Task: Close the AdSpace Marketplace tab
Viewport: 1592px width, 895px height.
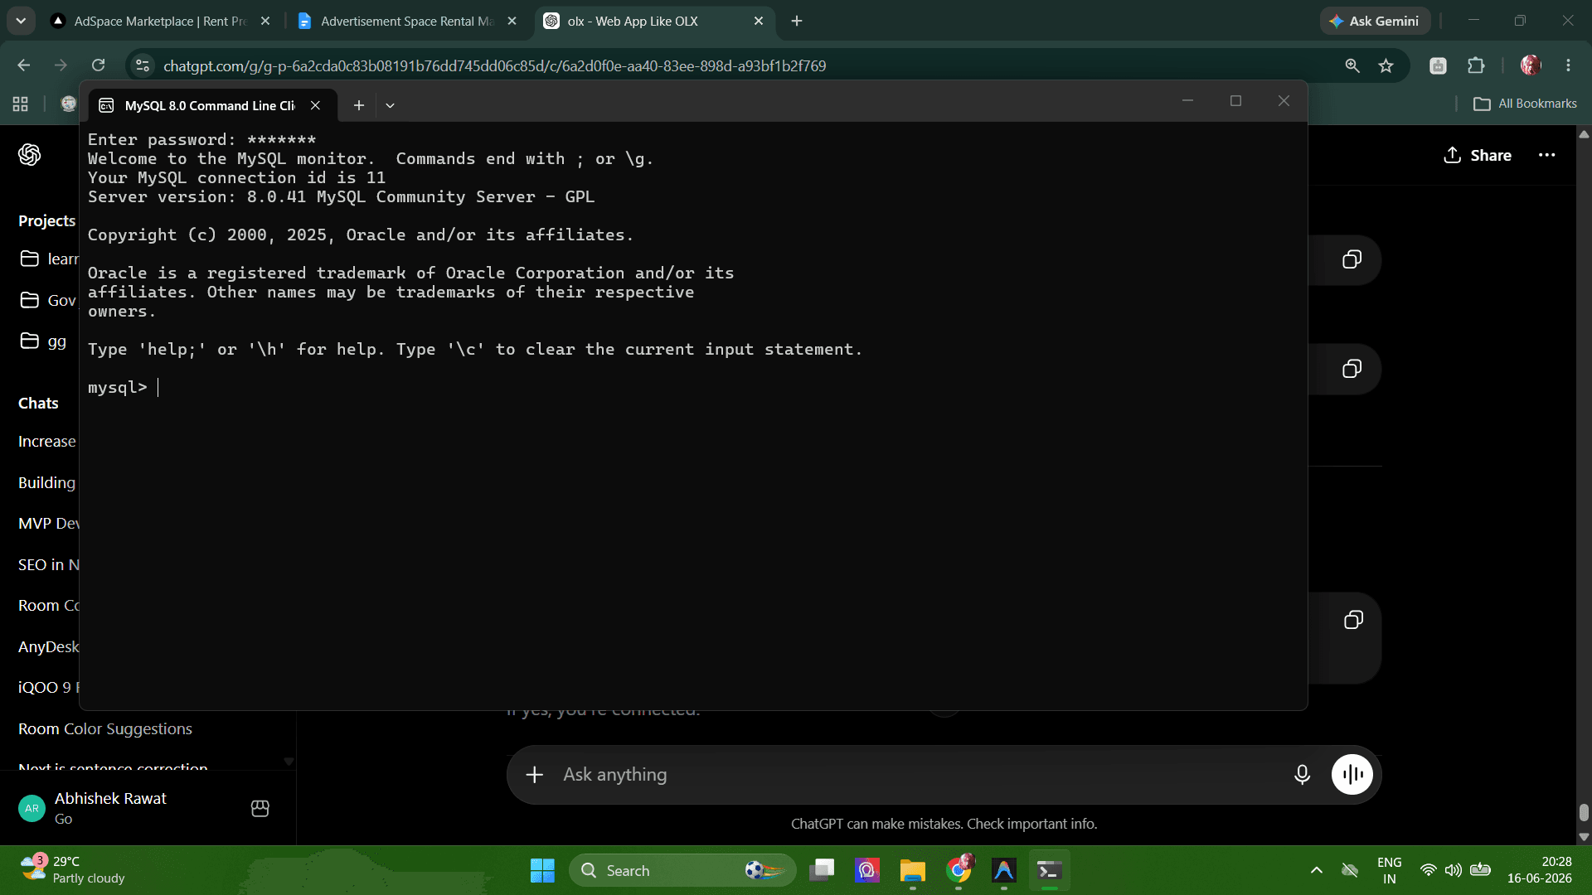Action: [265, 21]
